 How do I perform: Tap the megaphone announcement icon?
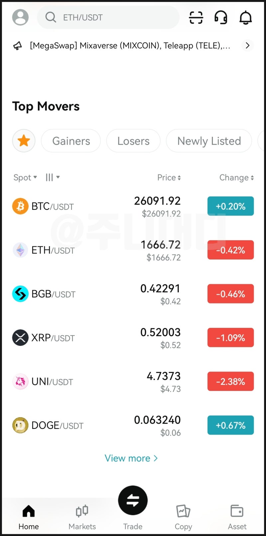(18, 46)
